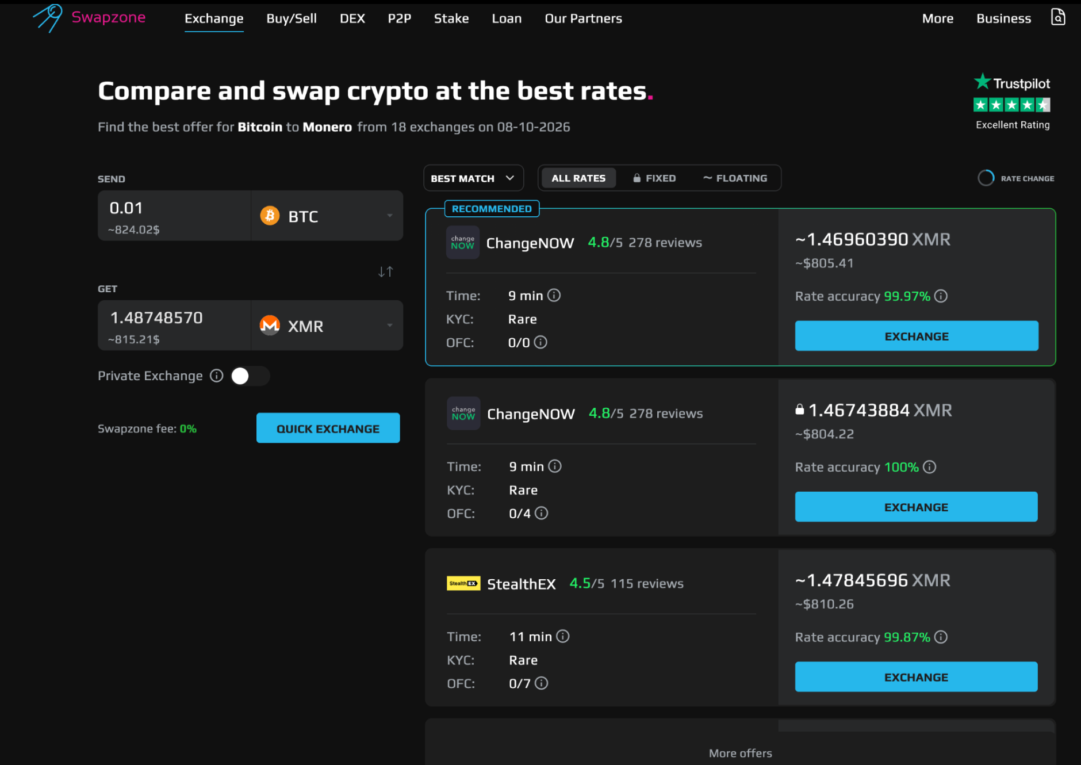The width and height of the screenshot is (1081, 765).
Task: Go to the Buy/Sell page
Action: coord(292,18)
